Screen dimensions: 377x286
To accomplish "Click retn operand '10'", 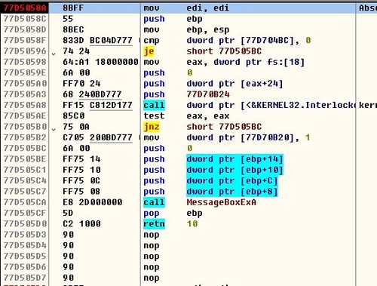I will (x=192, y=224).
